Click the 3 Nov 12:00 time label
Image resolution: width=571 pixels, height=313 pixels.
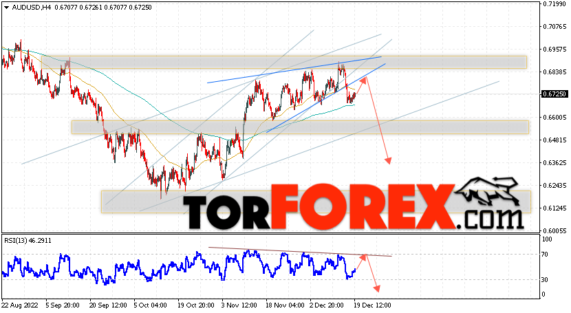pos(239,305)
